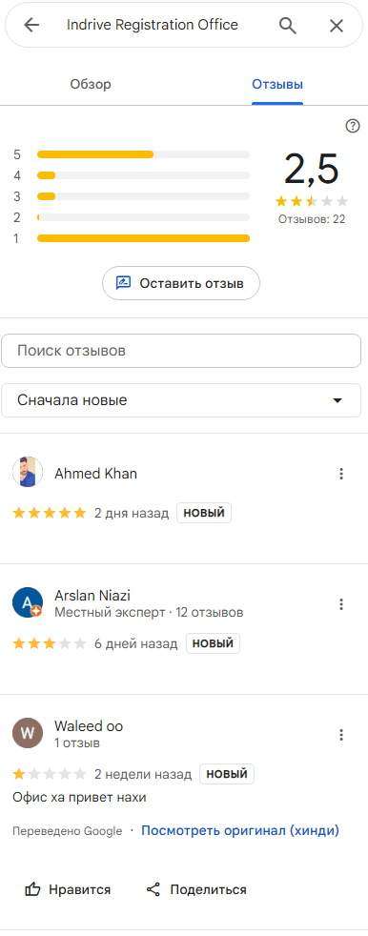This screenshot has width=368, height=936.
Task: Filter reviews by the 5-star rating bar
Action: [x=132, y=154]
